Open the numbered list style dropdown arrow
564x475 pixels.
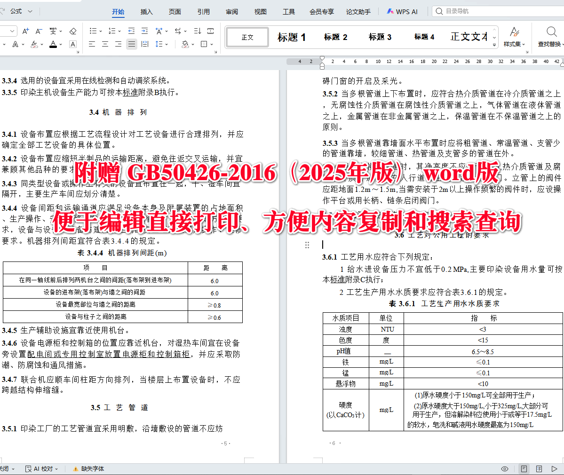tap(119, 32)
